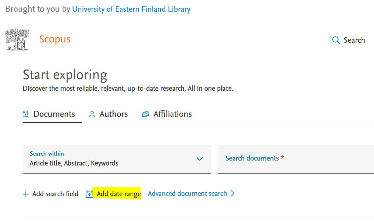Click the Search text in header
Screen dimensions: 374x223
point(354,40)
